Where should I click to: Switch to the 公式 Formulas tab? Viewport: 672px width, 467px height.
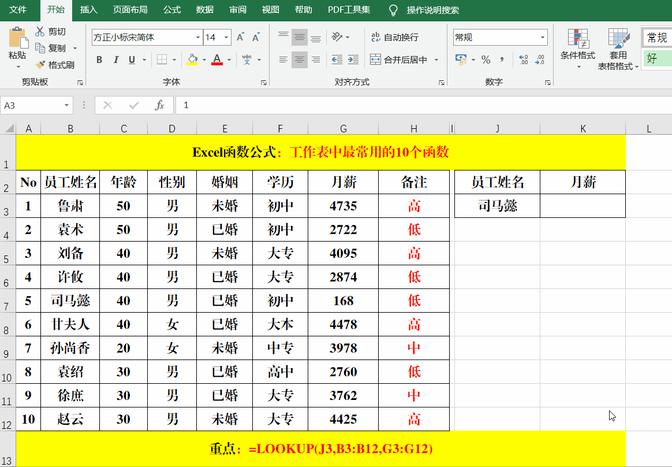coord(172,10)
